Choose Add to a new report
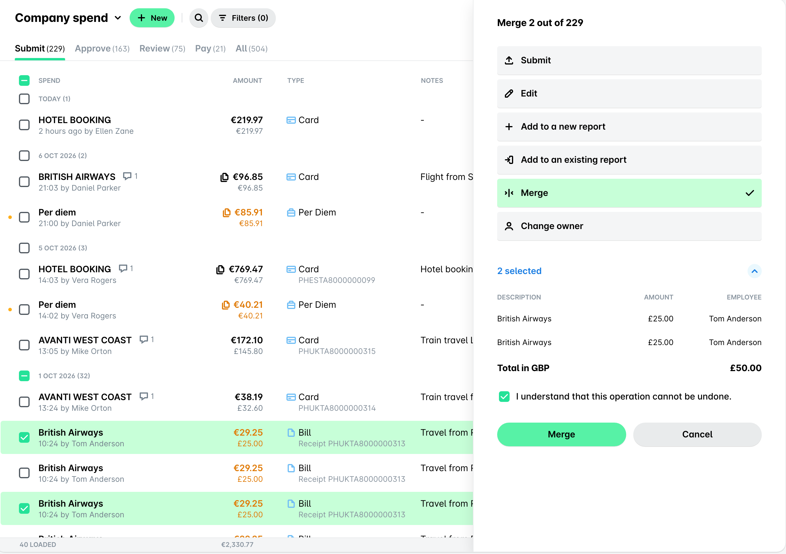Viewport: 786px width, 554px height. pos(629,127)
